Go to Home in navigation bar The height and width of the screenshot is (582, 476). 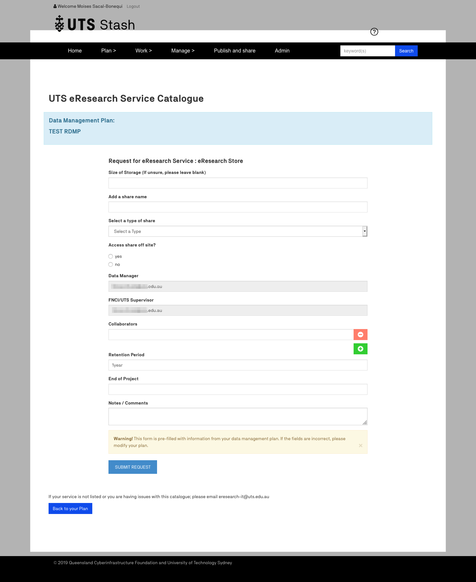coord(75,51)
